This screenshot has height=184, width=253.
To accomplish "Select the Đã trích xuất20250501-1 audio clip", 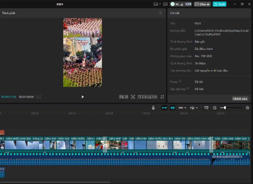I will click(x=231, y=160).
